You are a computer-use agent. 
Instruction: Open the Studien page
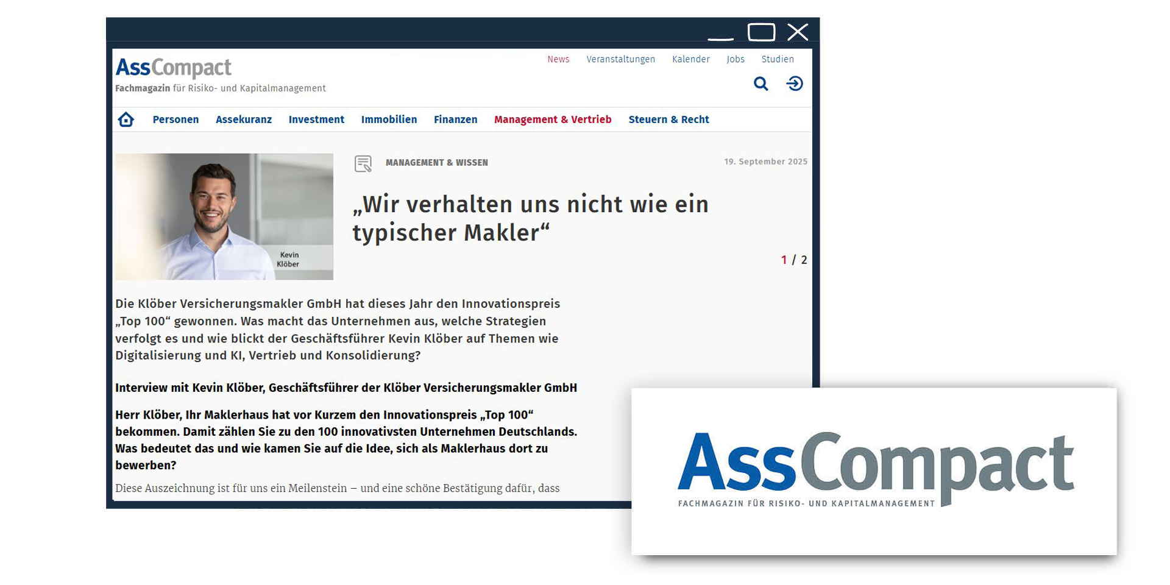tap(777, 59)
